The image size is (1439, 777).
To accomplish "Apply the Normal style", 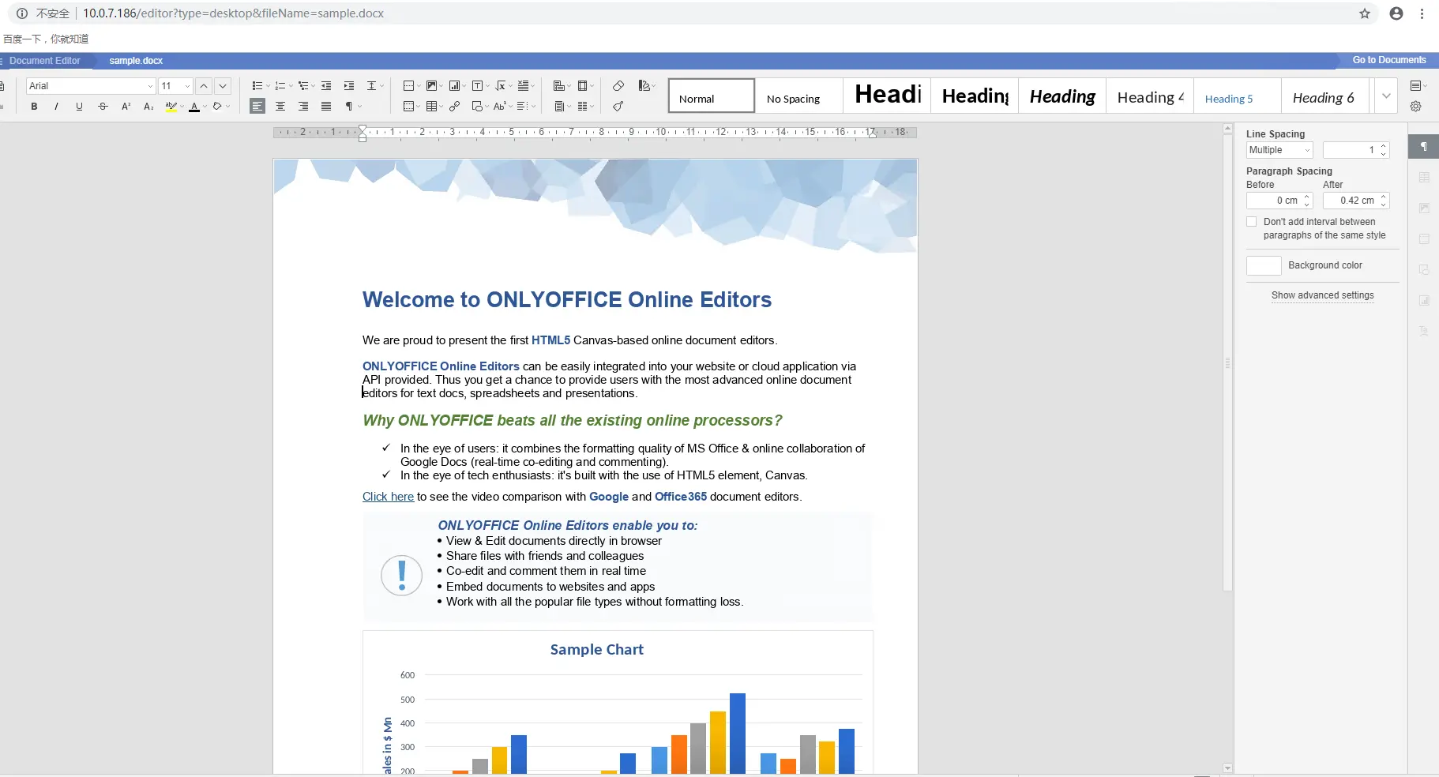I will (x=712, y=96).
